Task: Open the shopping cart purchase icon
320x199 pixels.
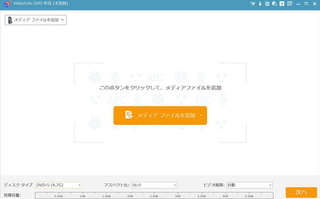Action: [253, 4]
